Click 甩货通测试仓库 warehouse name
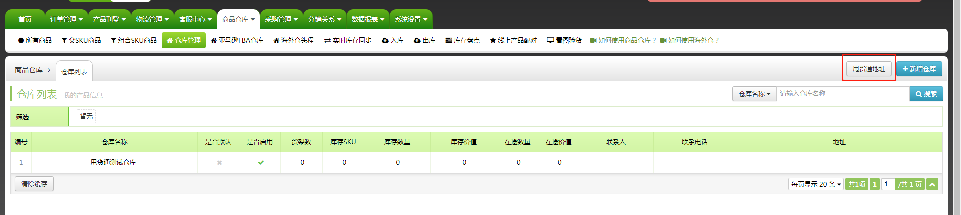The width and height of the screenshot is (961, 215). [x=113, y=162]
